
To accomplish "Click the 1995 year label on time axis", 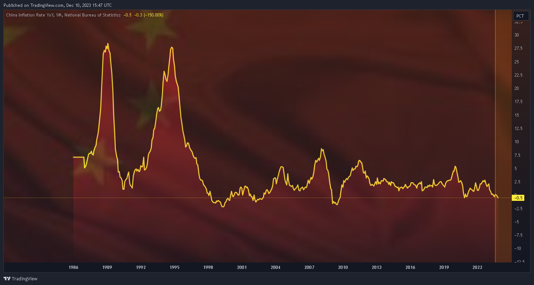I will coord(175,267).
